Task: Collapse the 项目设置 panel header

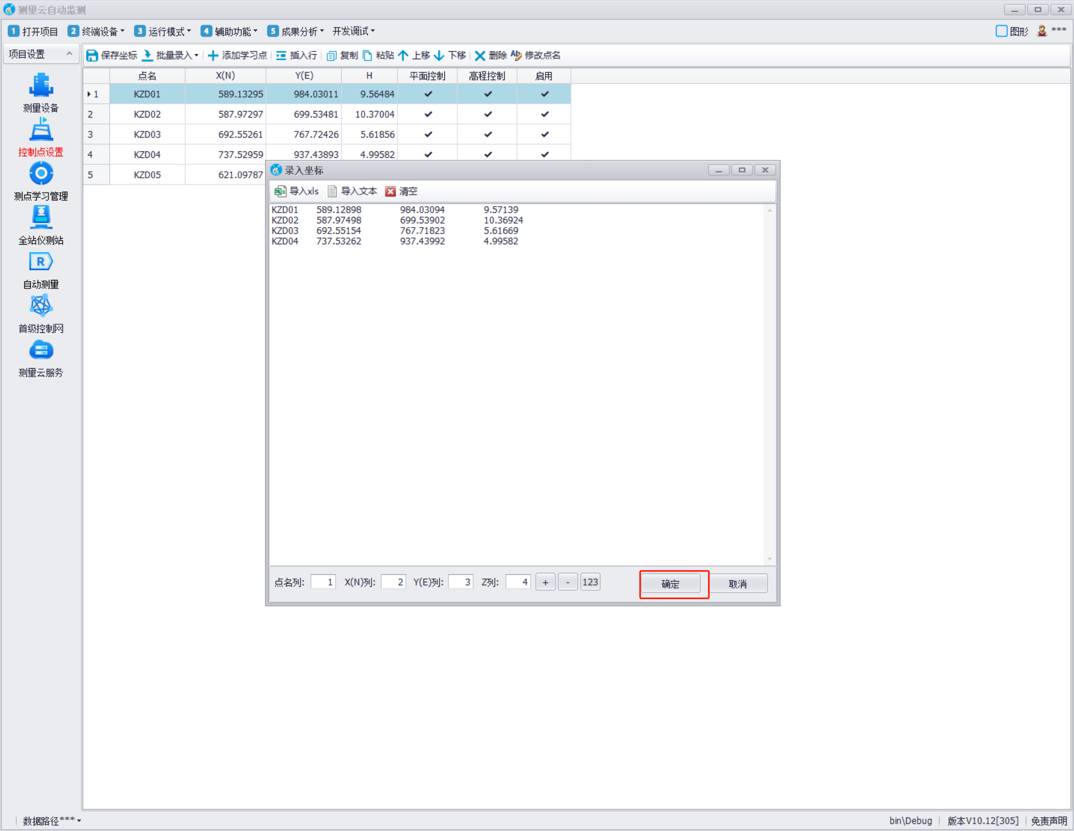Action: point(69,54)
